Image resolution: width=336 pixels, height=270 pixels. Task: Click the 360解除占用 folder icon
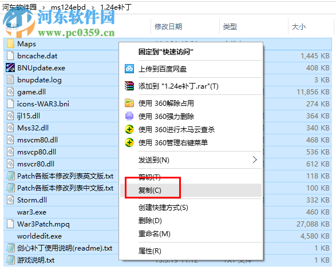click(x=129, y=103)
